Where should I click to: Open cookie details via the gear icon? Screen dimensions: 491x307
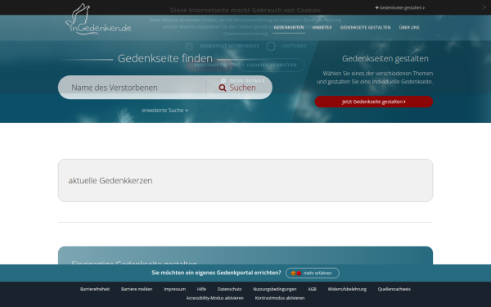tap(223, 81)
